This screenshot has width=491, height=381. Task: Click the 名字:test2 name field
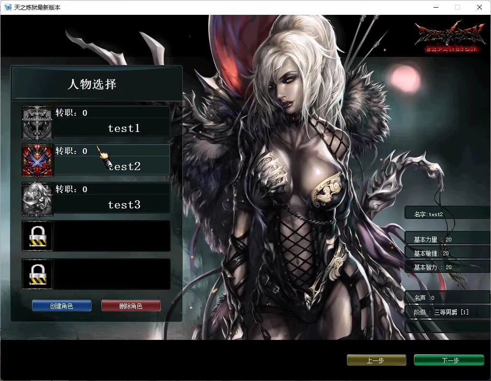coord(447,214)
